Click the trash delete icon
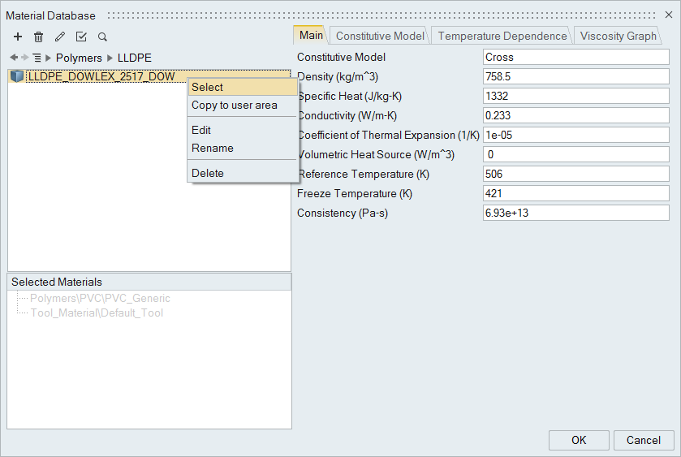The image size is (681, 457). click(38, 37)
